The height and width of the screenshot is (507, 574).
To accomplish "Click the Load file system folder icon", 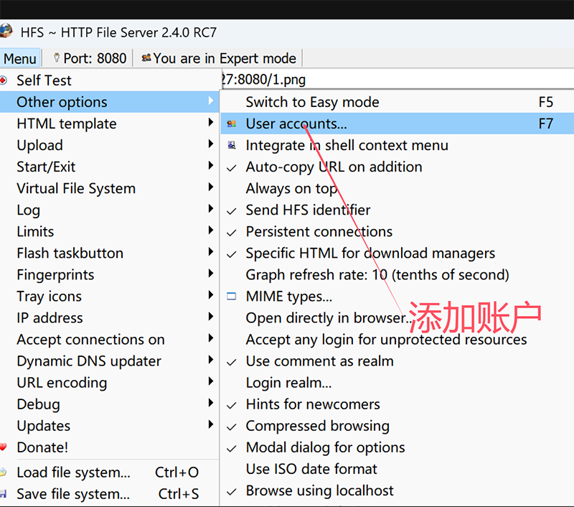I will [3, 473].
